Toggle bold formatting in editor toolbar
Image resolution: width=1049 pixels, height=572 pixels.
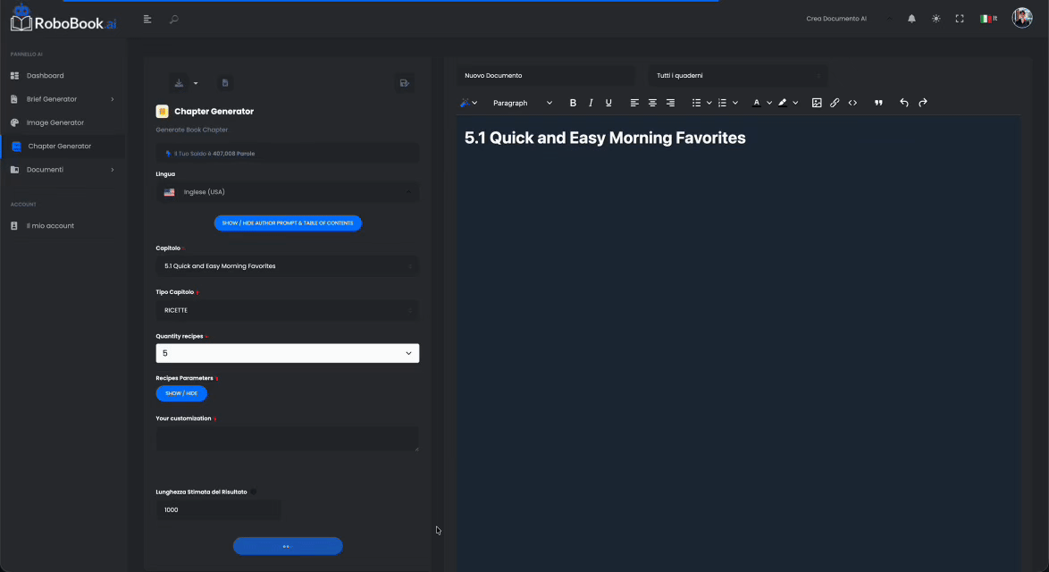point(573,103)
